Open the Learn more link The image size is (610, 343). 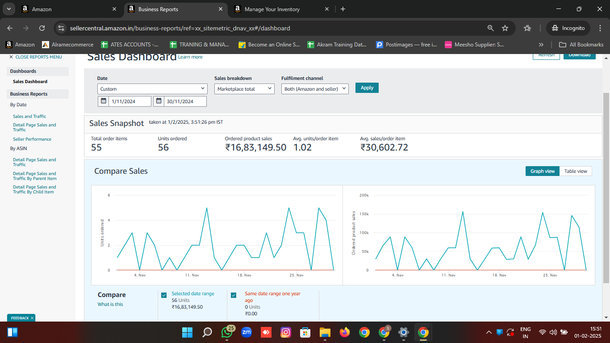[190, 57]
